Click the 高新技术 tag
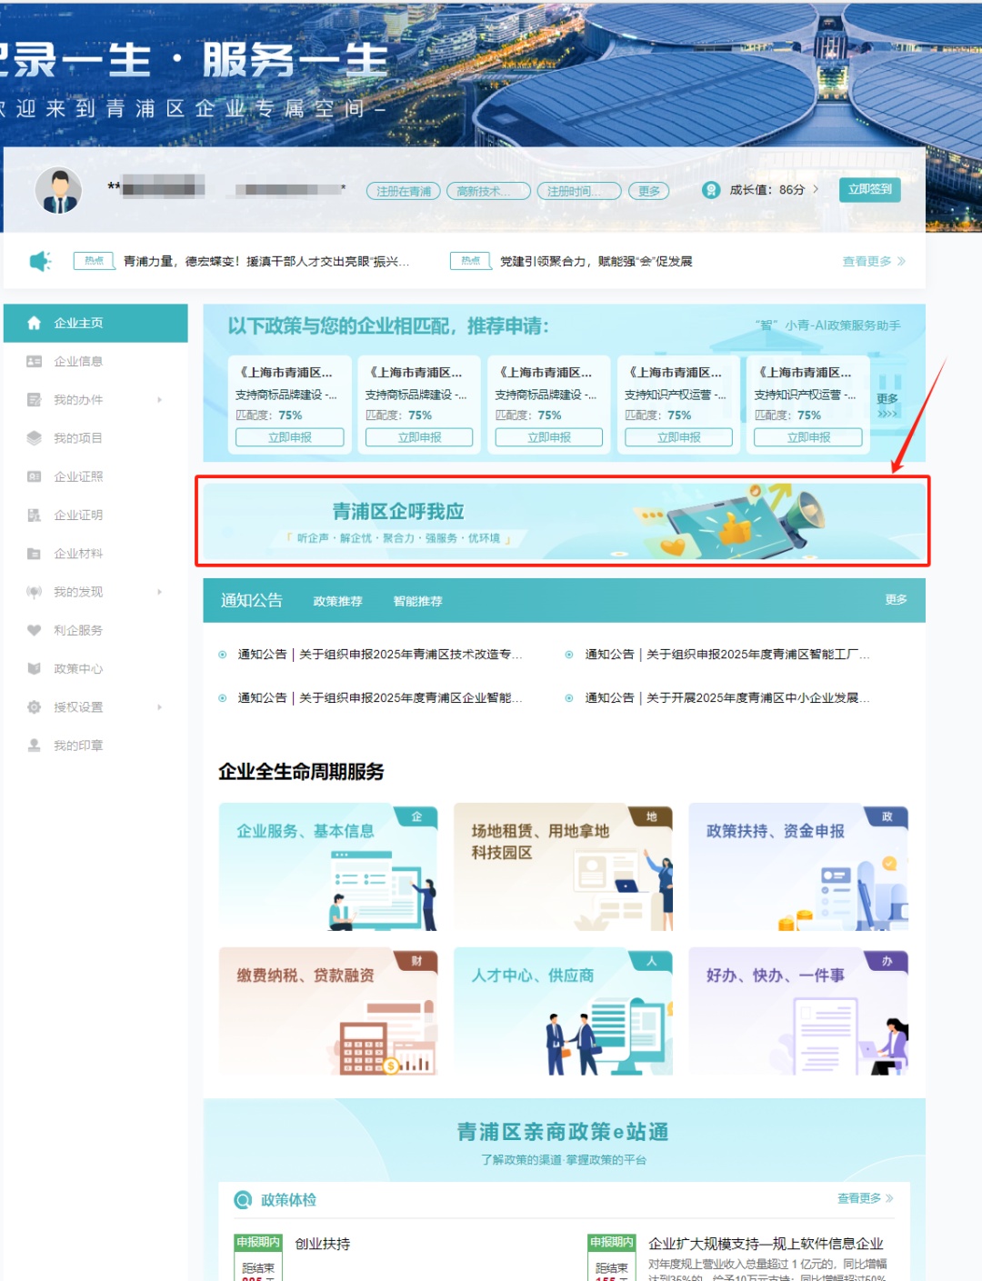Viewport: 982px width, 1281px height. (489, 191)
